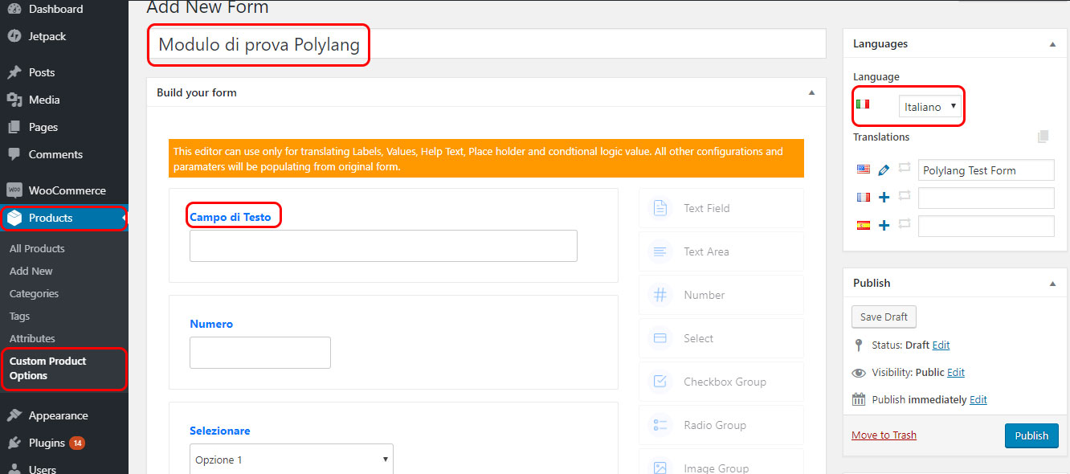Image resolution: width=1070 pixels, height=474 pixels.
Task: Click the Save Draft button
Action: pyautogui.click(x=884, y=317)
